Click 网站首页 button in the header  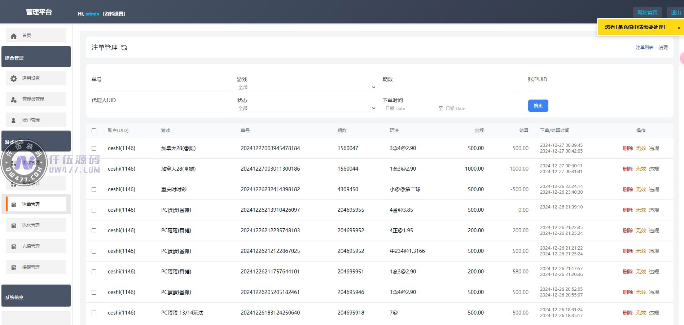[647, 13]
